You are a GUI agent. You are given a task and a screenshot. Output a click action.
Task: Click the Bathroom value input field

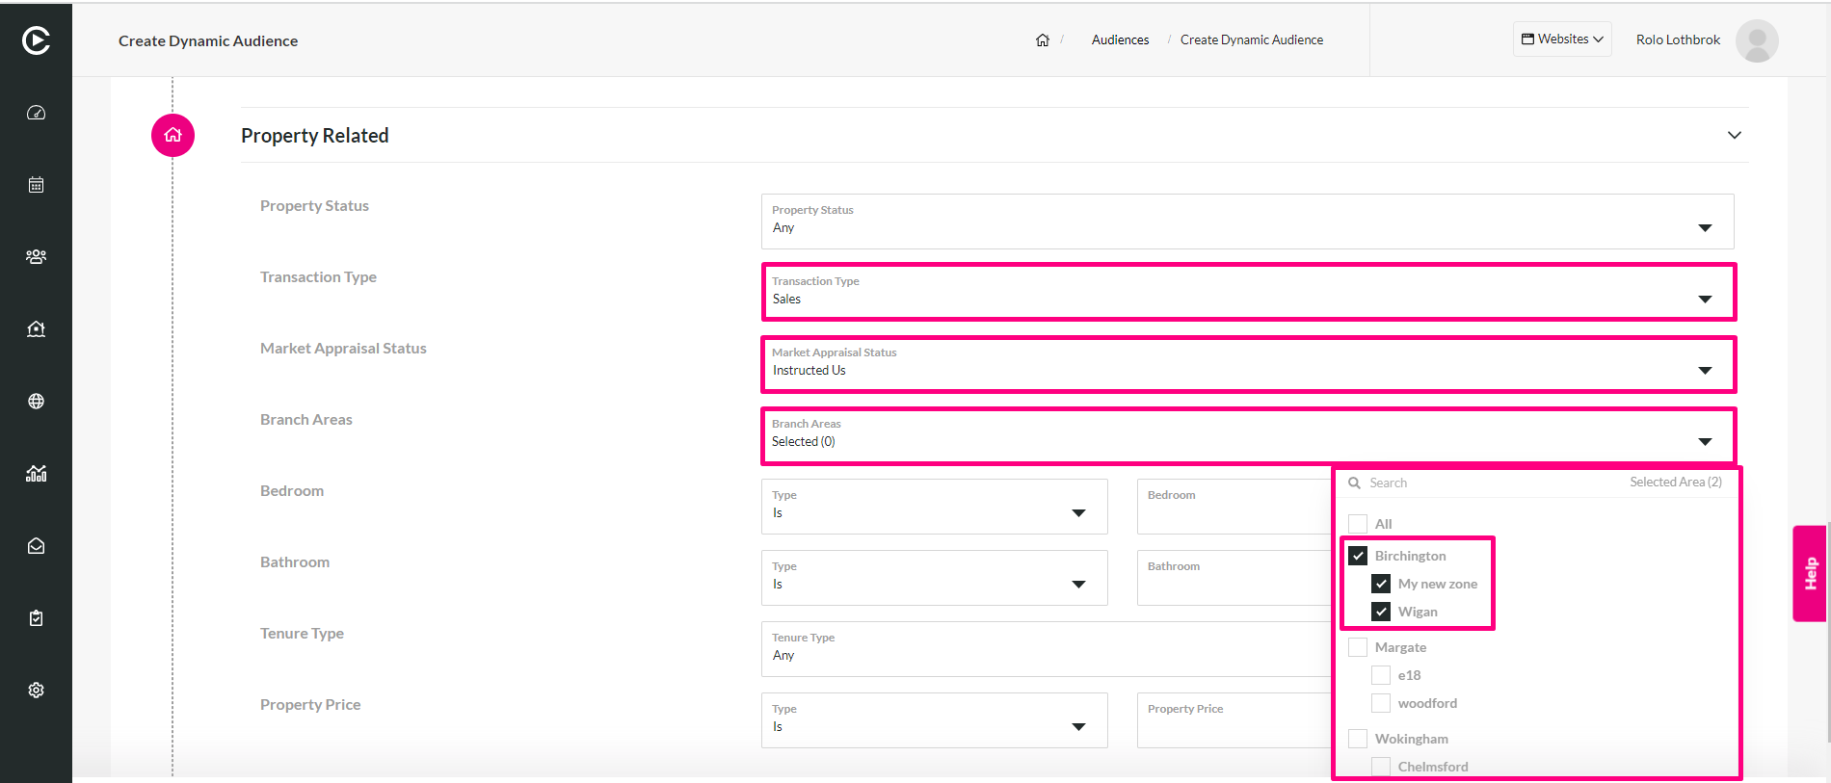click(1234, 578)
